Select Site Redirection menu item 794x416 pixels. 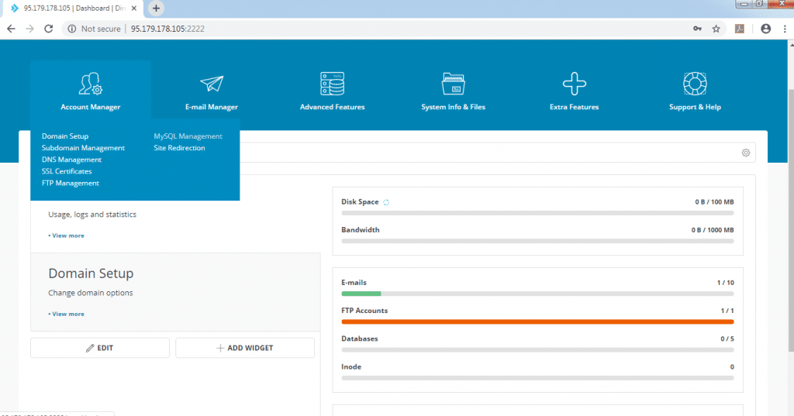click(x=179, y=148)
